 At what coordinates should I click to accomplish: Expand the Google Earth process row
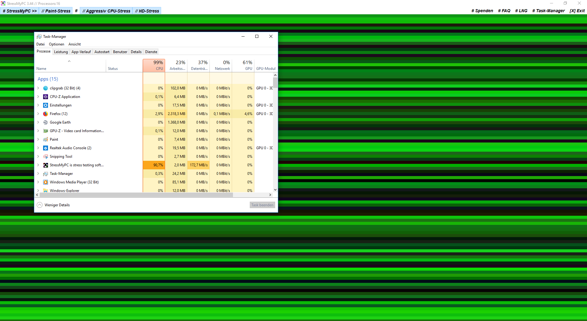click(x=38, y=122)
